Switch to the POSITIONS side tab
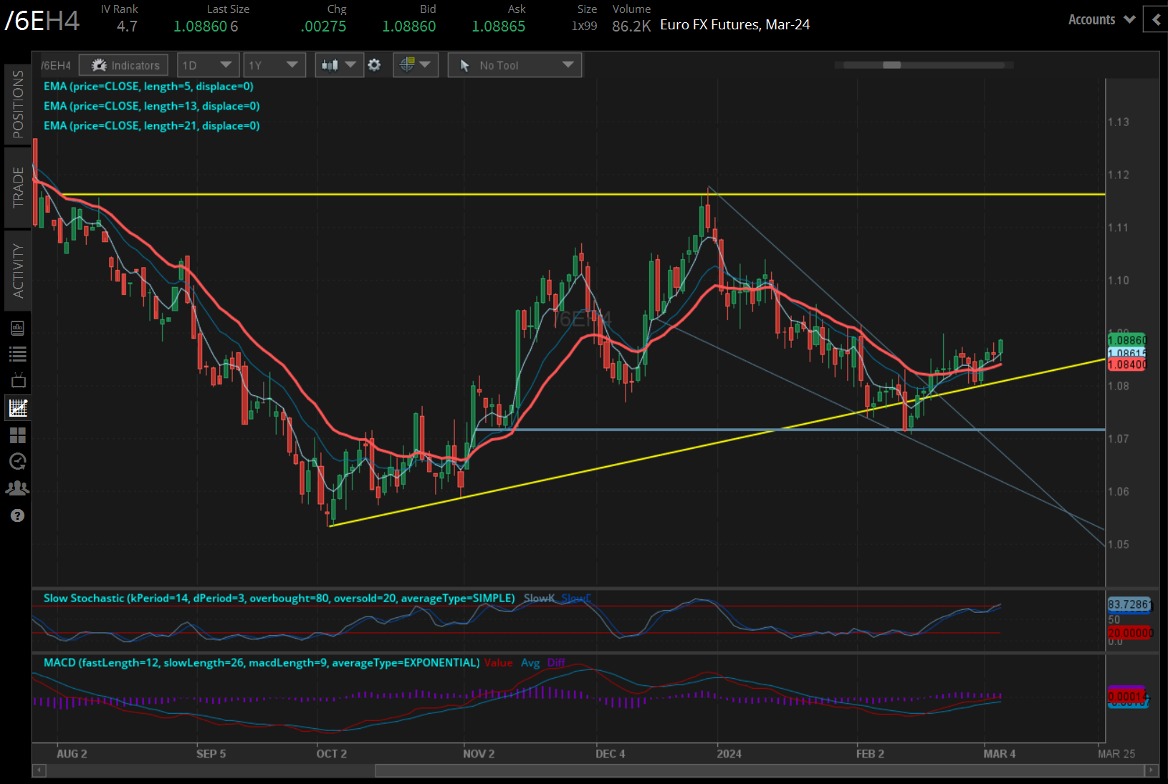Screen dimensions: 1168x784 (18, 105)
